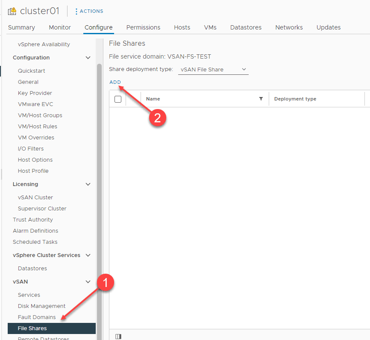Image resolution: width=370 pixels, height=340 pixels.
Task: Open Key Provider under Configuration
Action: [35, 93]
